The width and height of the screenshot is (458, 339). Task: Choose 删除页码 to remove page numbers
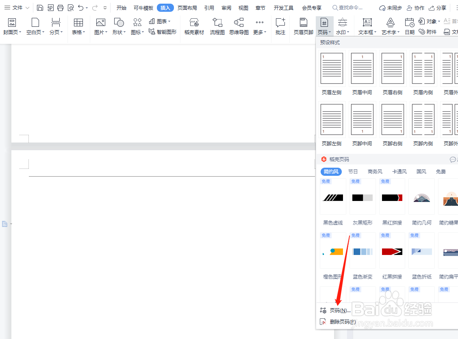click(338, 322)
